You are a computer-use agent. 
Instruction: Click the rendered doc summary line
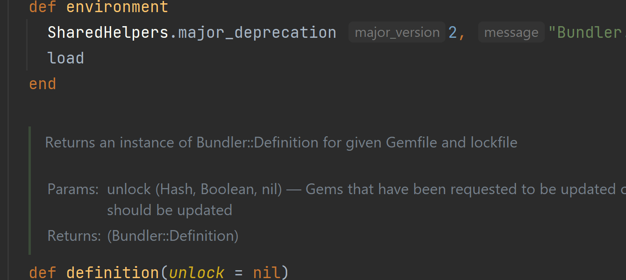click(x=281, y=142)
